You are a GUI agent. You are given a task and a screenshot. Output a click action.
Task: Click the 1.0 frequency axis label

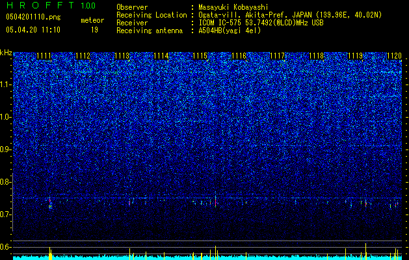6,117
